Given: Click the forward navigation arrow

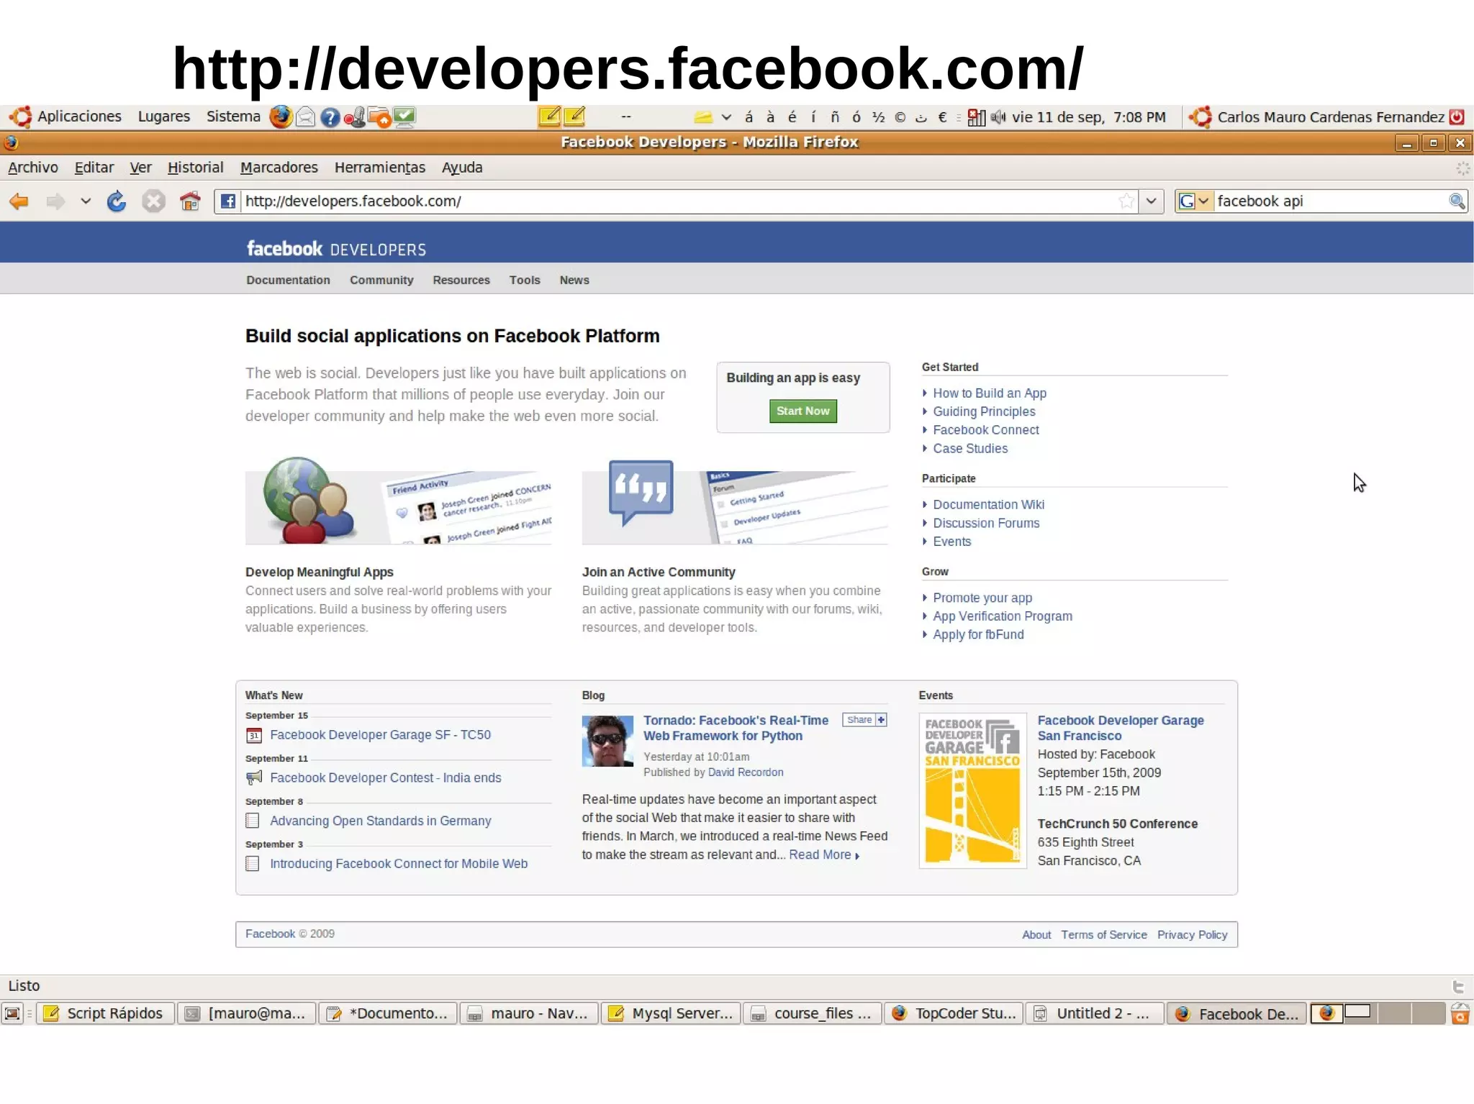Looking at the screenshot, I should 55,201.
